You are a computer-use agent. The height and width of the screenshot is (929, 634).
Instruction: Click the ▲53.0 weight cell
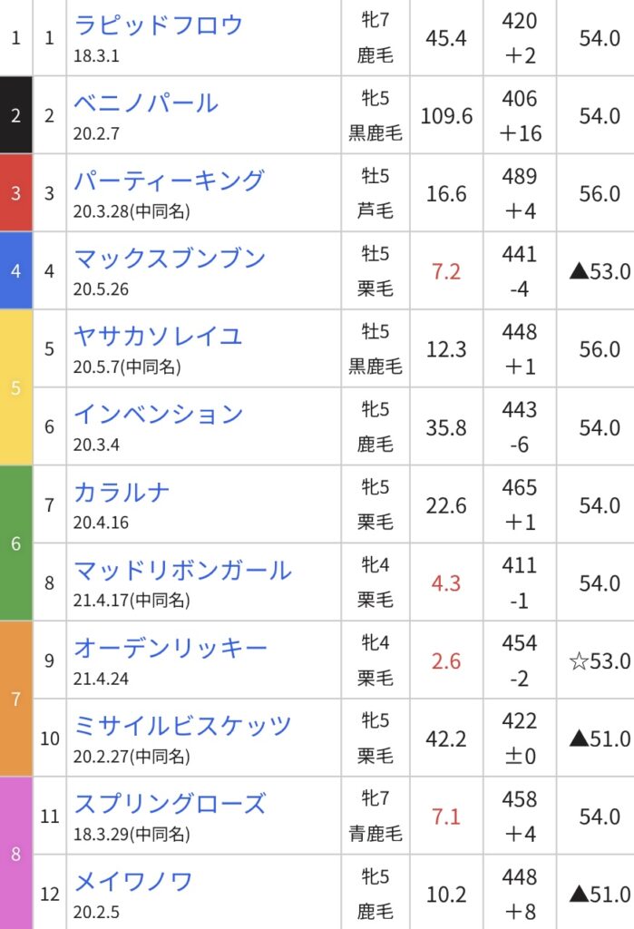(600, 271)
